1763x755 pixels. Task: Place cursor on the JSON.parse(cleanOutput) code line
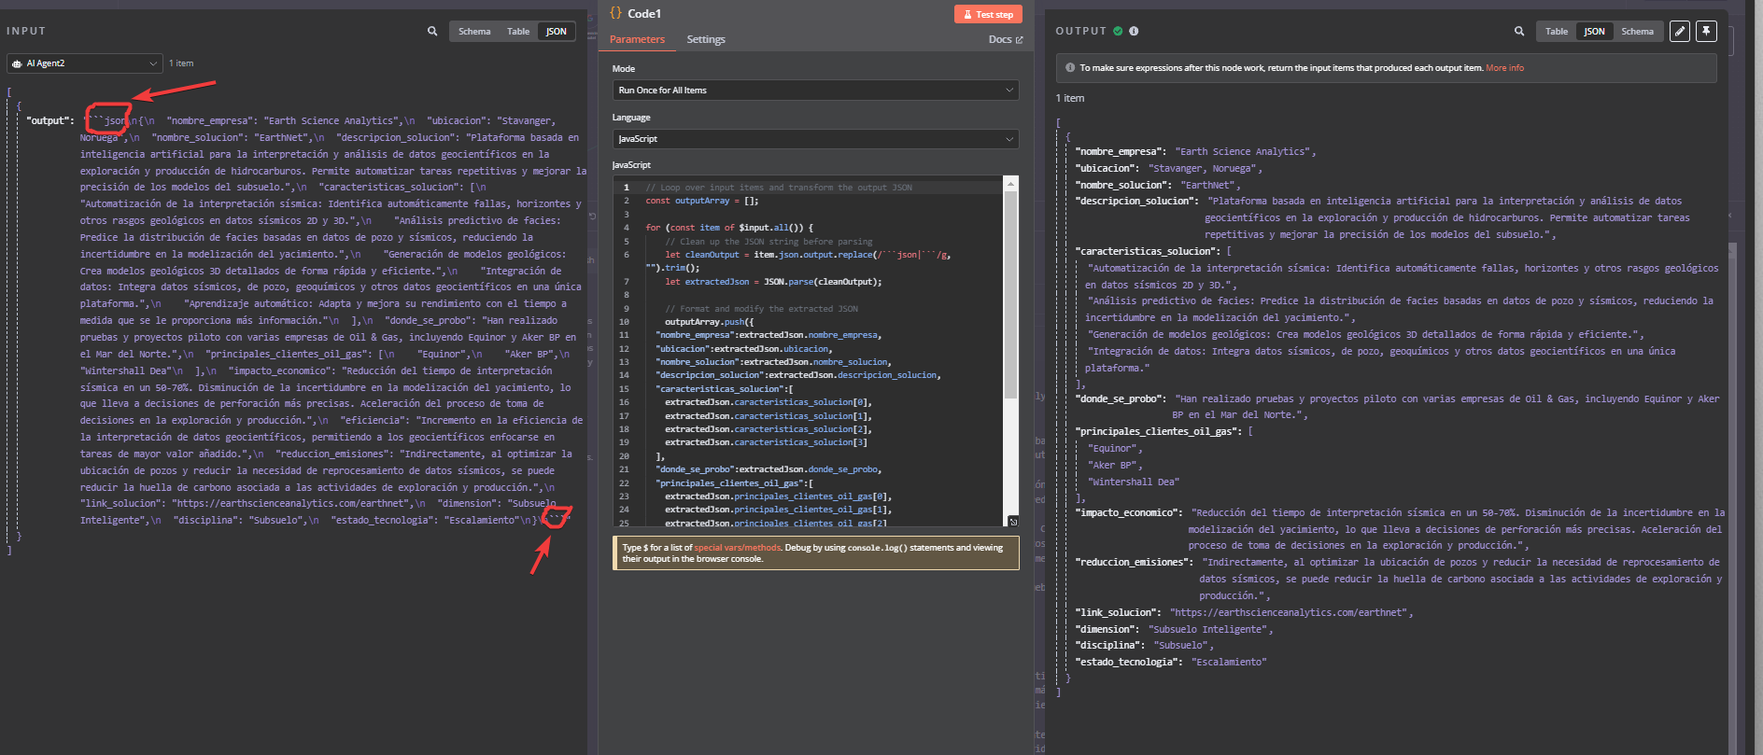773,282
